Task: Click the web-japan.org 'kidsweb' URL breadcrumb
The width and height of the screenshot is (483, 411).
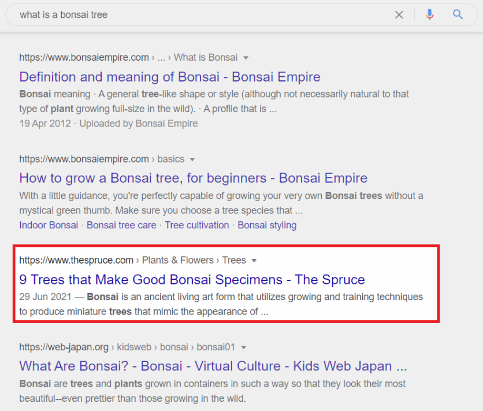Action: pos(134,347)
